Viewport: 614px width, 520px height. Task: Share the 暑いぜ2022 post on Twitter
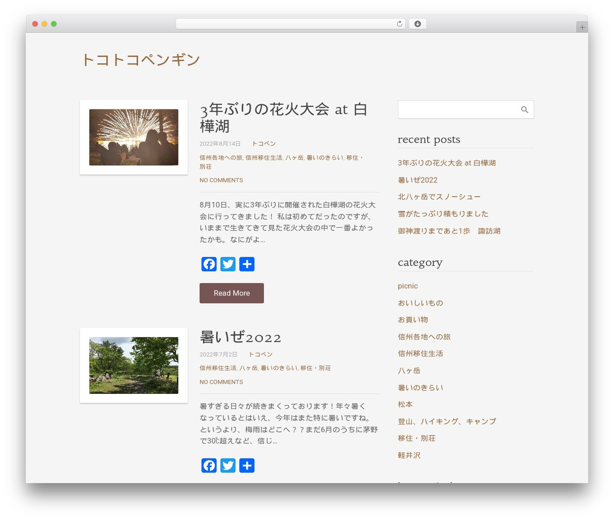tap(228, 465)
